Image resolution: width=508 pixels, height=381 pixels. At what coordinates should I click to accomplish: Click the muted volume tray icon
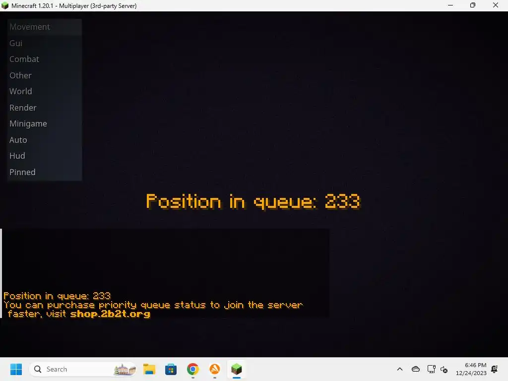444,369
